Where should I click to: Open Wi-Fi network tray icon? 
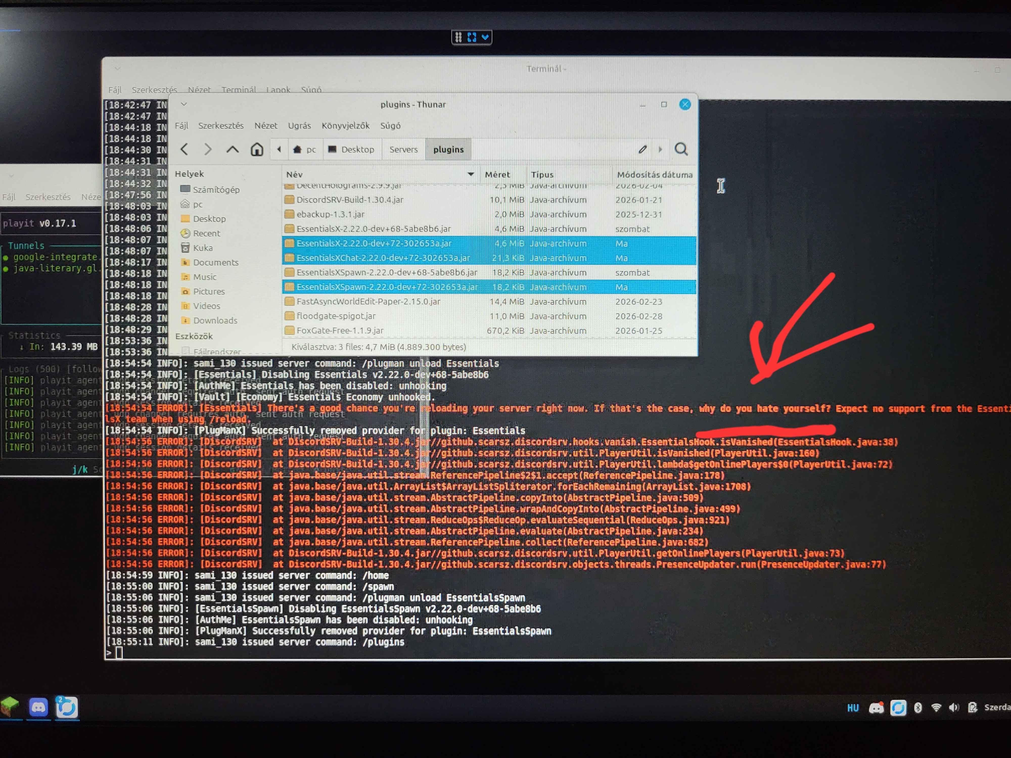click(936, 708)
